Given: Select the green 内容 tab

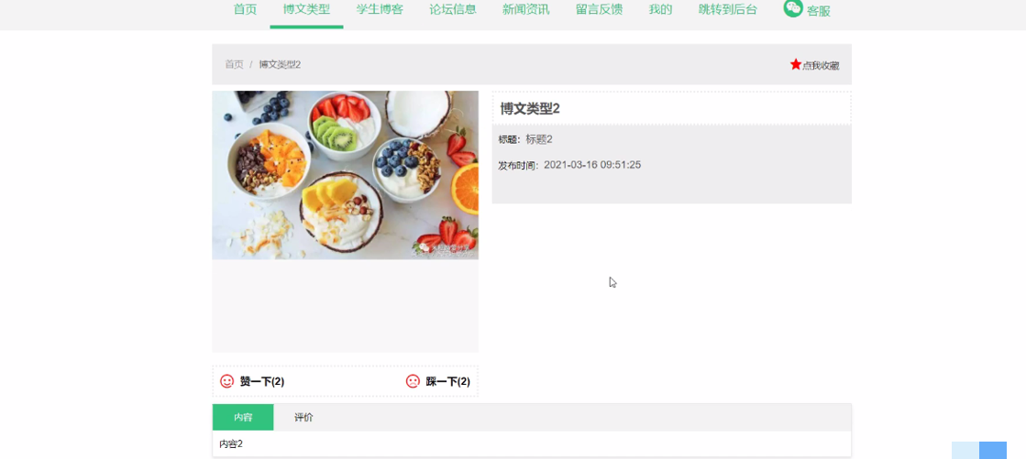Looking at the screenshot, I should pyautogui.click(x=243, y=418).
